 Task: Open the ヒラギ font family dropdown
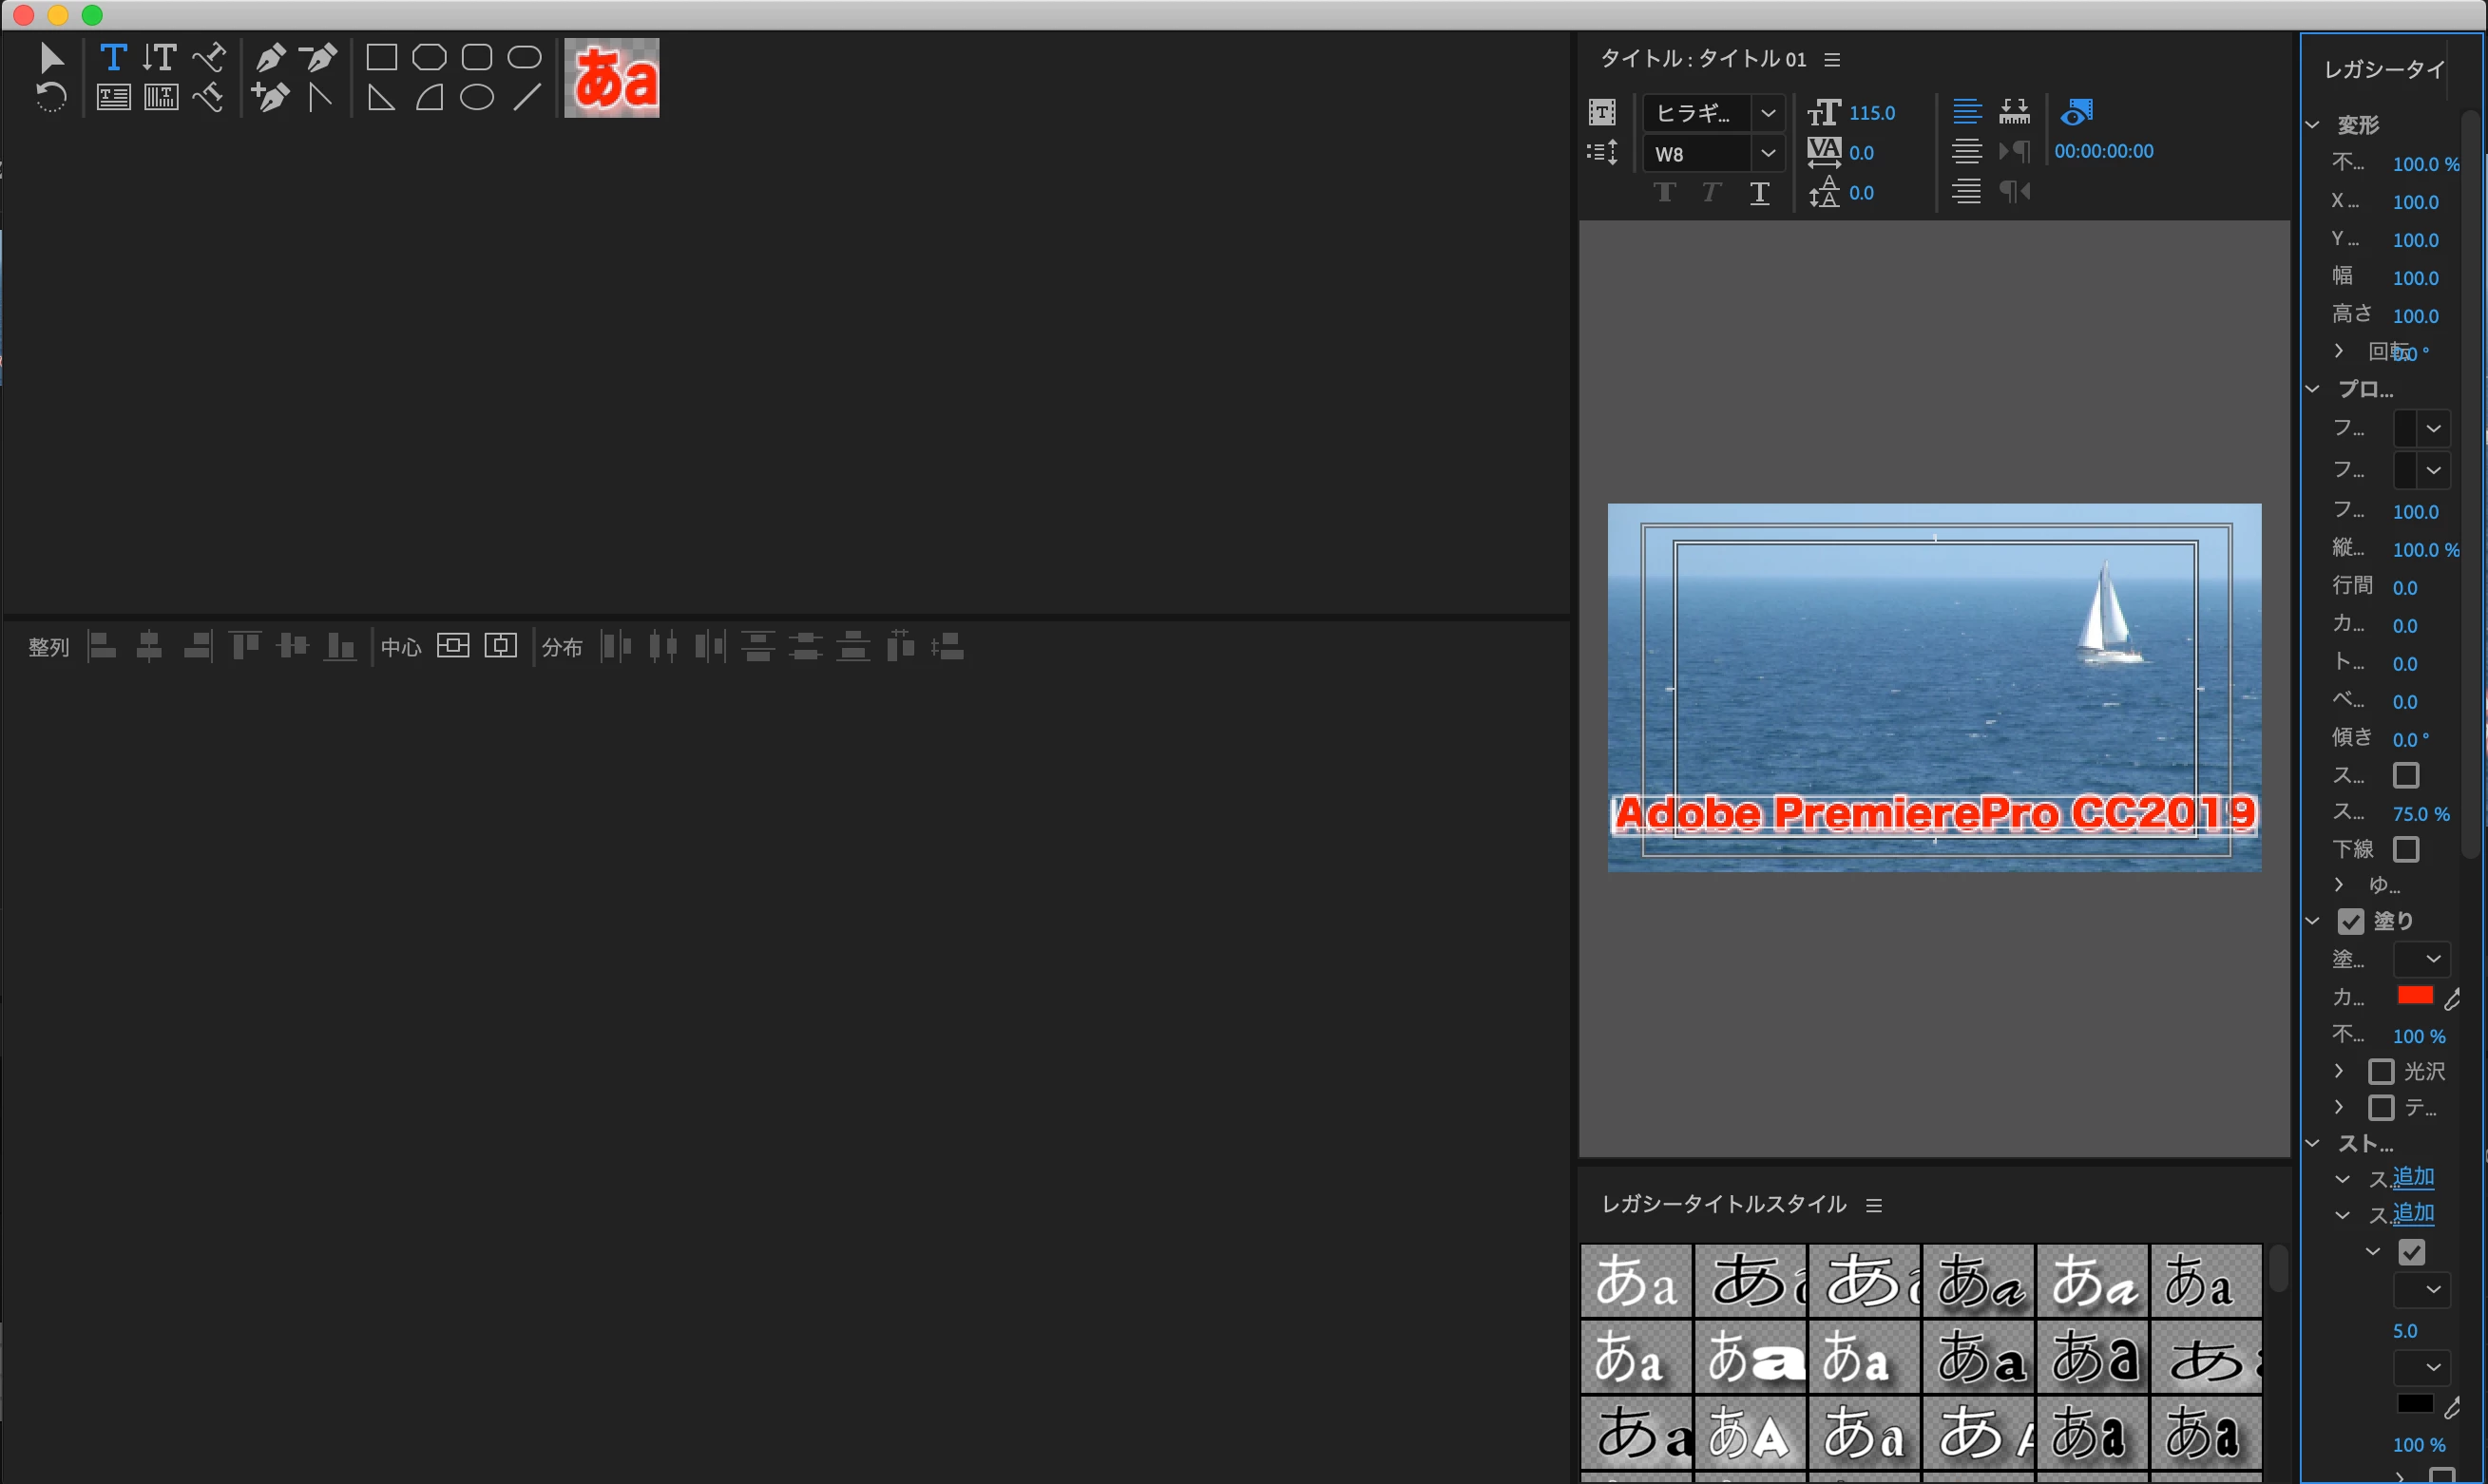[1767, 113]
